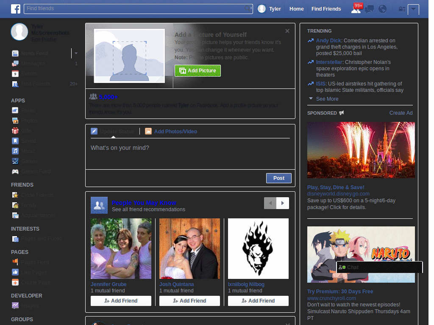Open Tyler profile in top bar
The image size is (434, 325).
pos(269,9)
